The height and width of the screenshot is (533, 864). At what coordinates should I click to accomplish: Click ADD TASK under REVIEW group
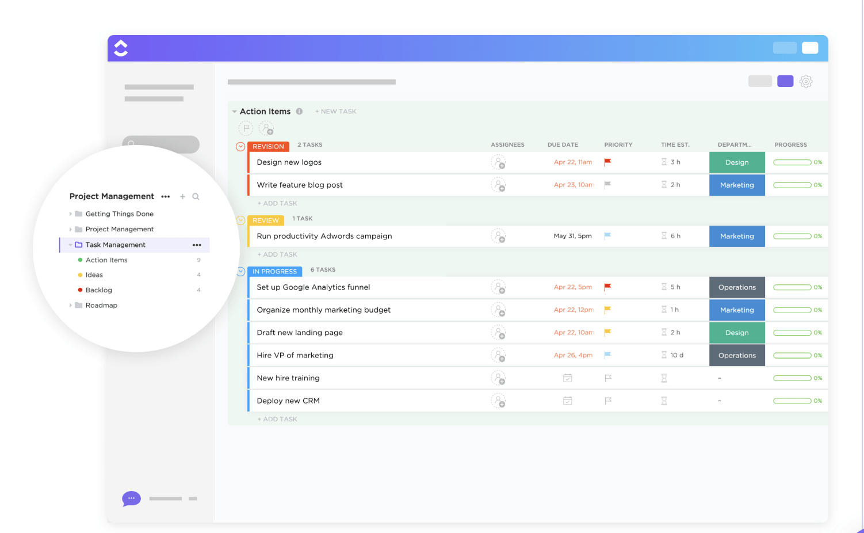[x=277, y=254]
